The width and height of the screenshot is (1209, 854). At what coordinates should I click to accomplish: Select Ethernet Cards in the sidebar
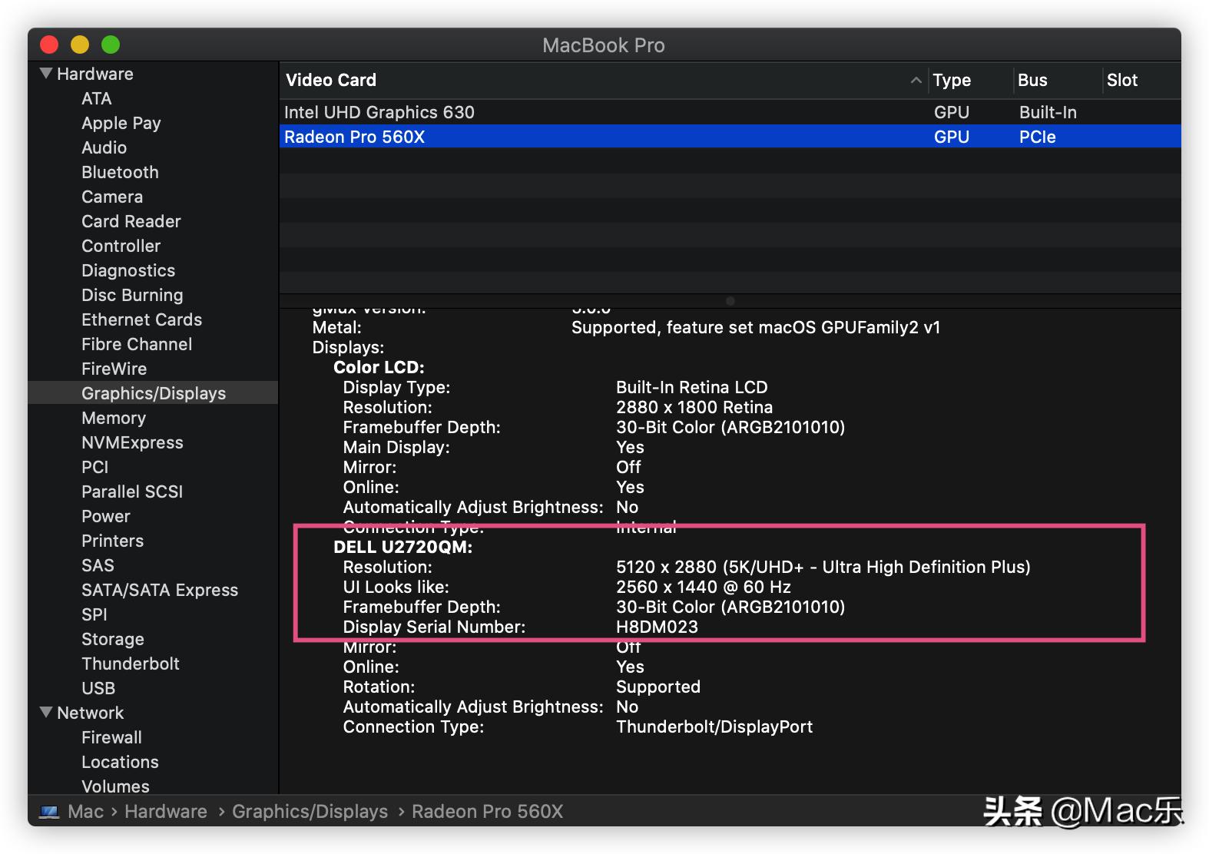[142, 319]
